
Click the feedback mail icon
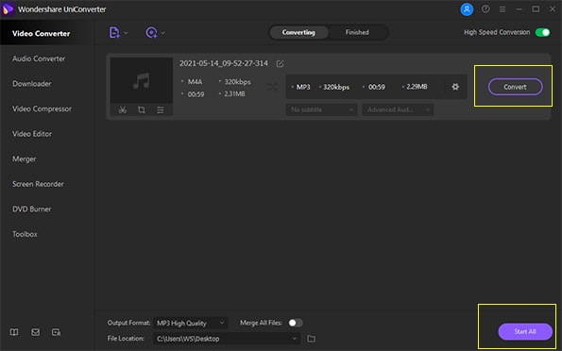click(36, 332)
